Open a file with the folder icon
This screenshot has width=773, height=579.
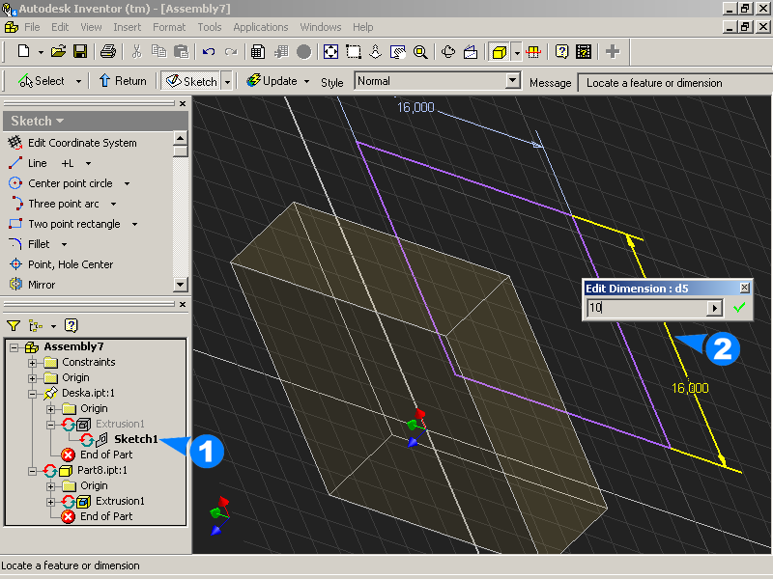point(58,51)
